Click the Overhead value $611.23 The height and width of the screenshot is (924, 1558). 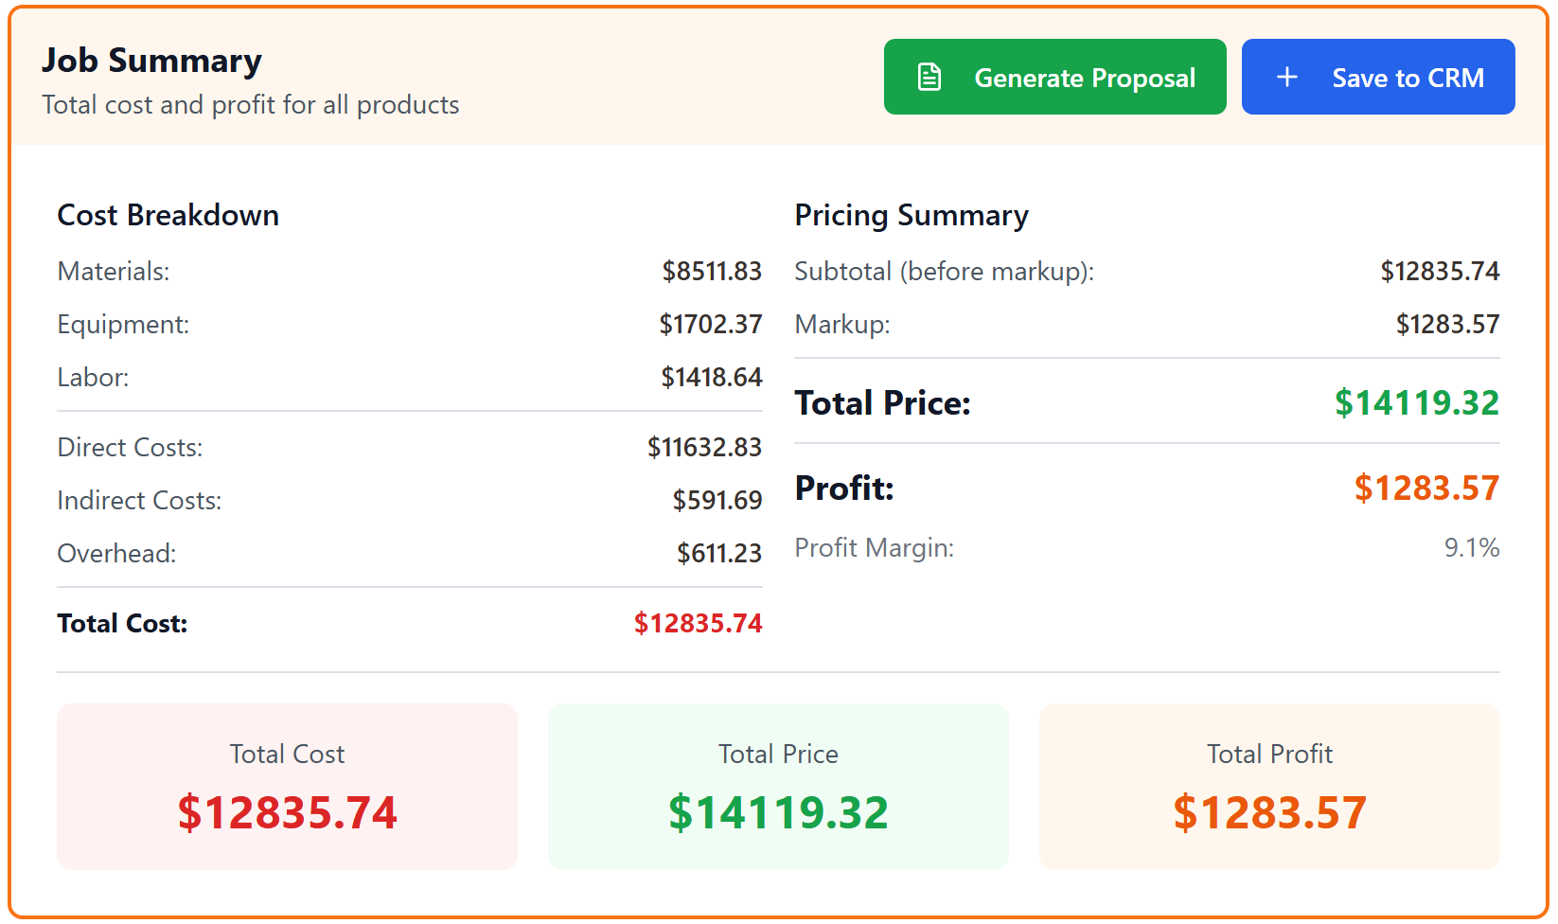719,553
